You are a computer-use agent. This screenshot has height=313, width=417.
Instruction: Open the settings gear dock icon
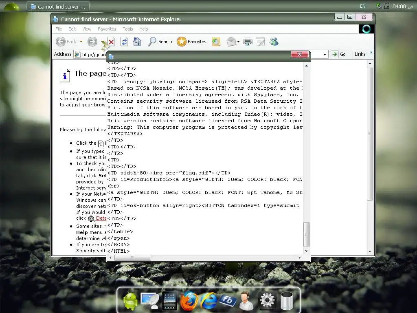(x=267, y=301)
